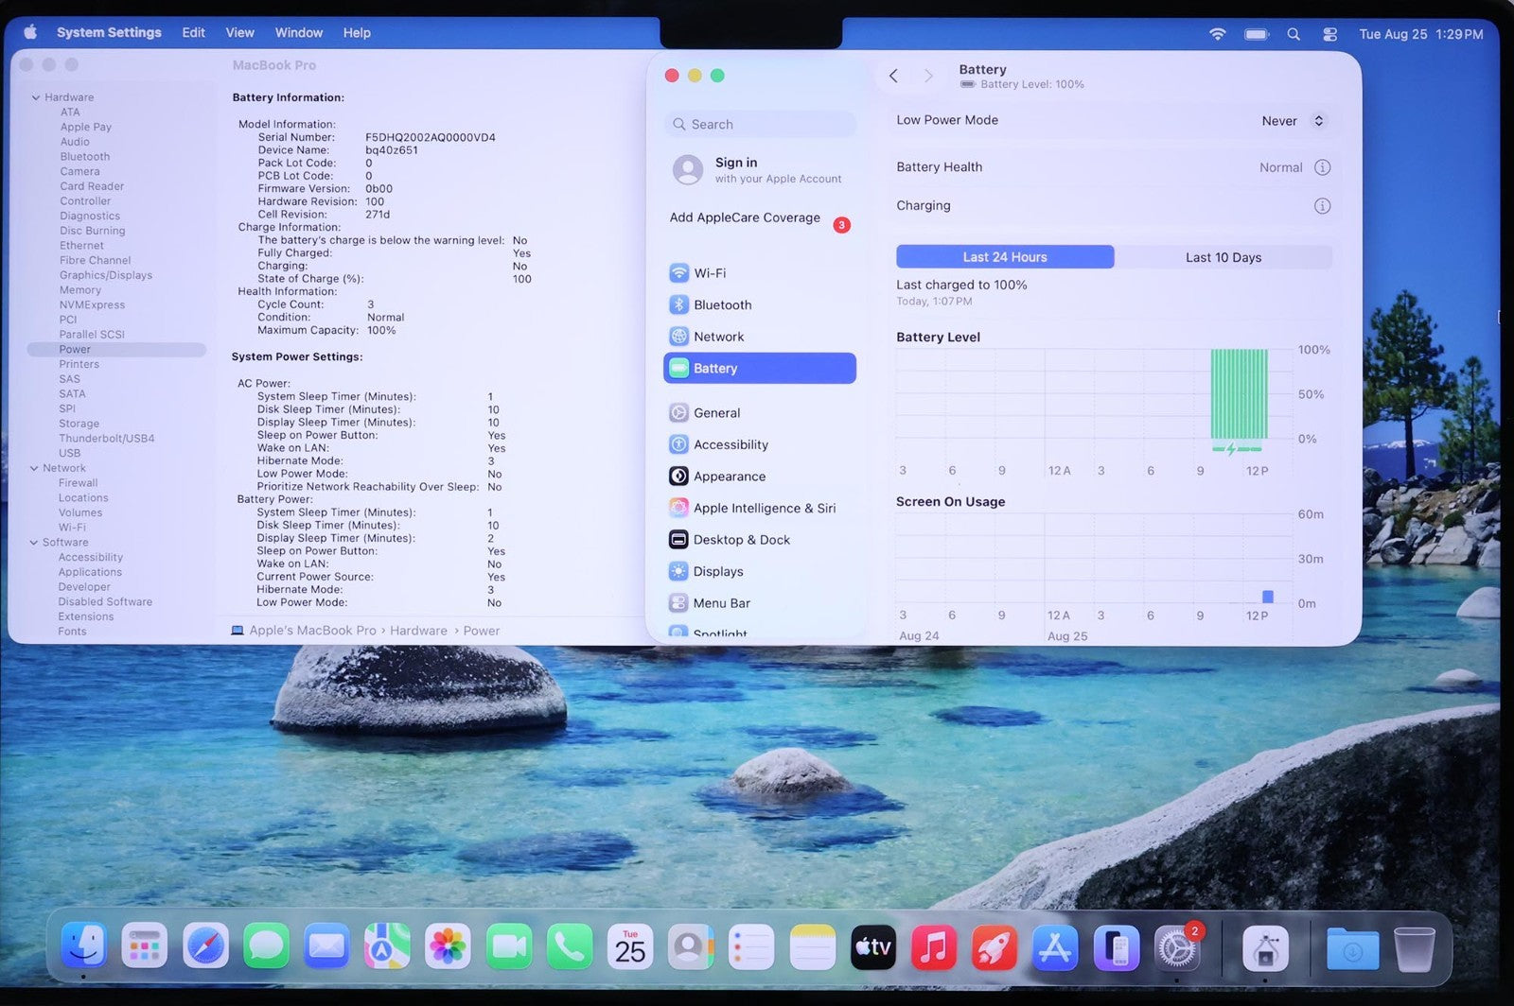Open Wi-Fi status in the menu bar
Screen dimensions: 1514x1006
[x=1217, y=34]
